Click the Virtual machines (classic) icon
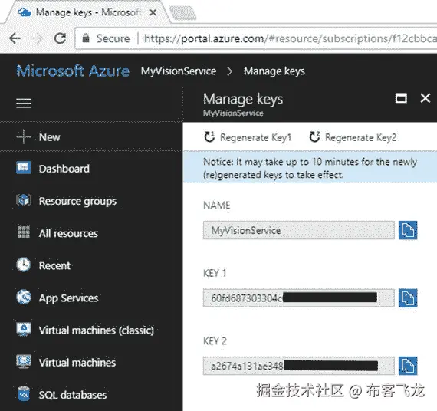Image resolution: width=437 pixels, height=411 pixels. point(24,329)
